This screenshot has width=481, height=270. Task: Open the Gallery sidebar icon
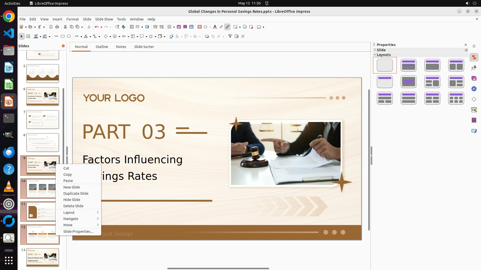(474, 78)
